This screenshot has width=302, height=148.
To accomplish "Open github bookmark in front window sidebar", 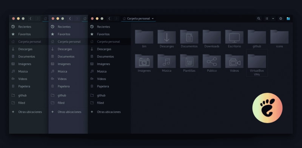I will click(109, 96).
